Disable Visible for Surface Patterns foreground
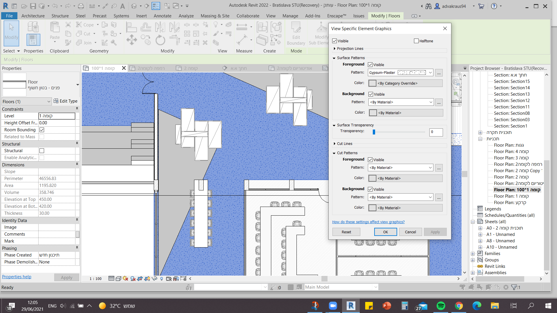 click(x=370, y=64)
